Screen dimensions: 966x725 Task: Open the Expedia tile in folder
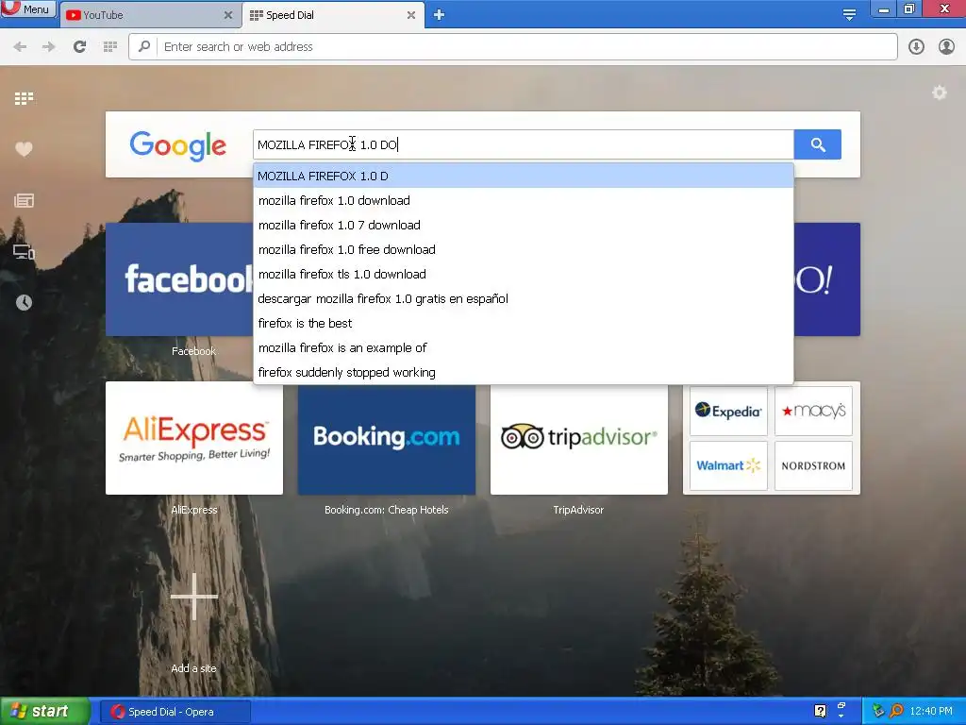click(728, 412)
